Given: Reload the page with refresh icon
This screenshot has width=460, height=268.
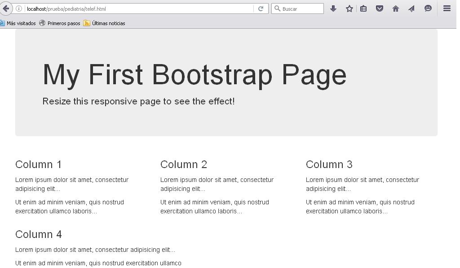Looking at the screenshot, I should point(261,9).
